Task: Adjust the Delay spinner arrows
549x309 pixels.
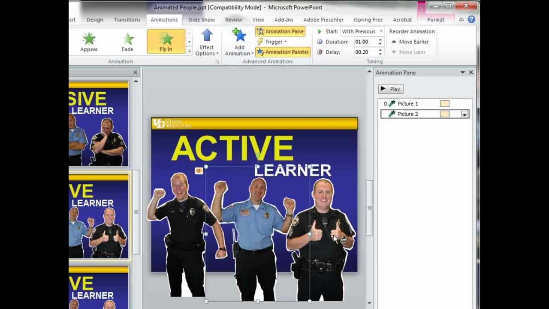Action: tap(380, 52)
